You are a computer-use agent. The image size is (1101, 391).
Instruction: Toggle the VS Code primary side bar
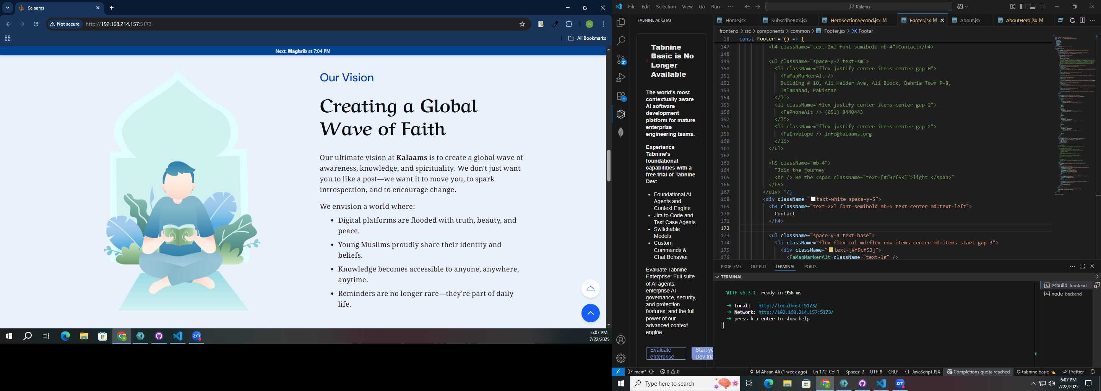pyautogui.click(x=1023, y=7)
